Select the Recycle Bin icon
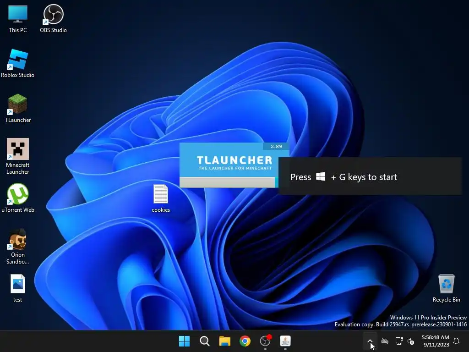This screenshot has width=469, height=352. 446,288
